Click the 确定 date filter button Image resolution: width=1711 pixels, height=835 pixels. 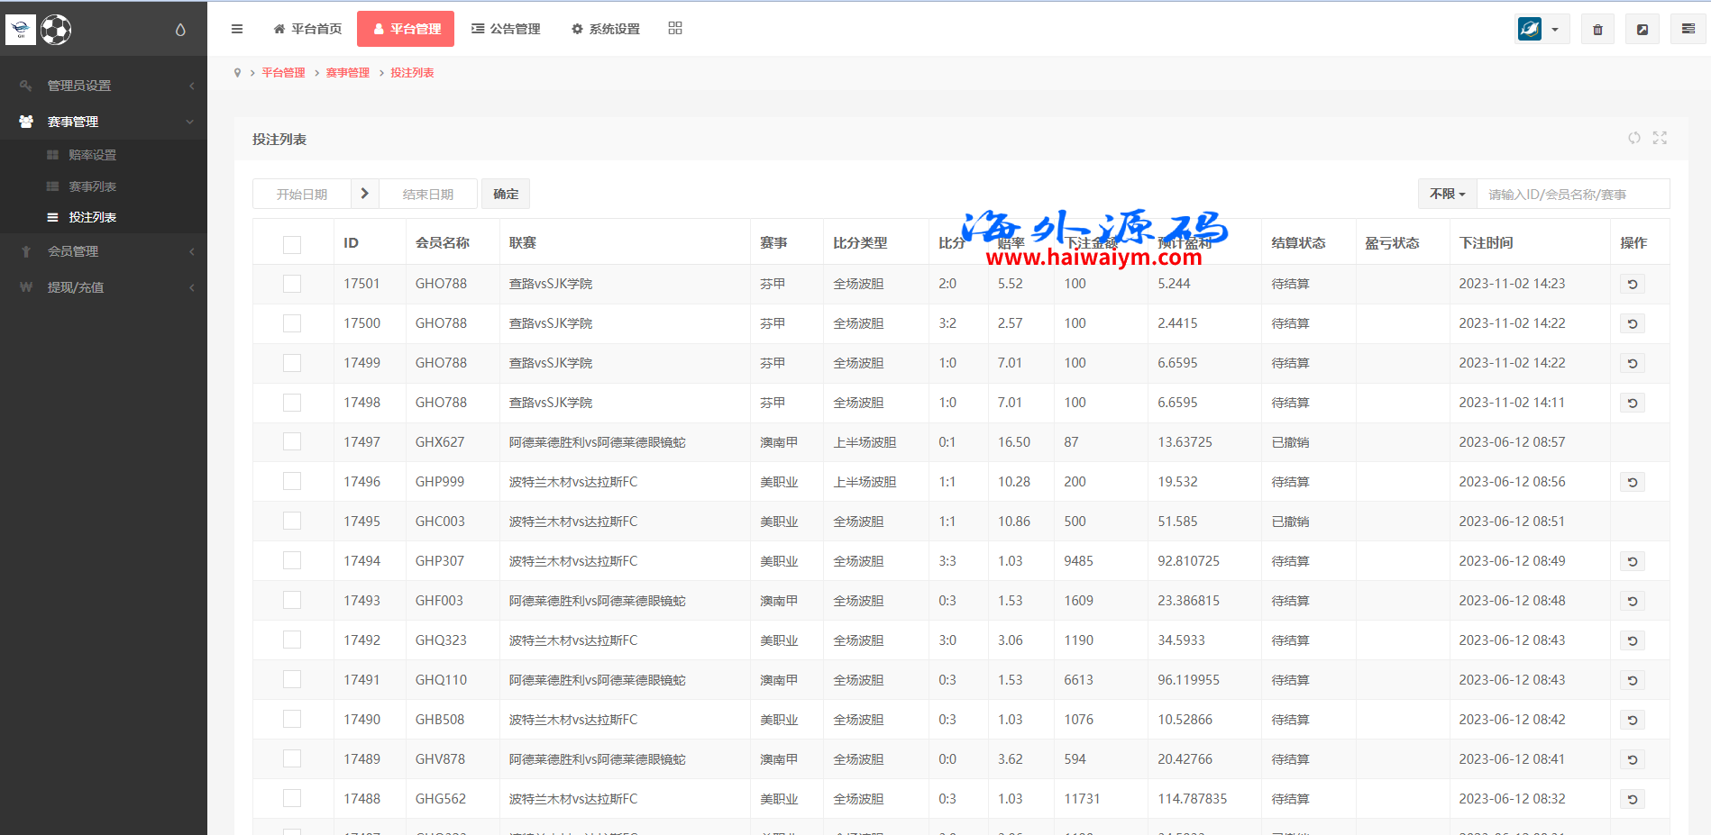506,194
